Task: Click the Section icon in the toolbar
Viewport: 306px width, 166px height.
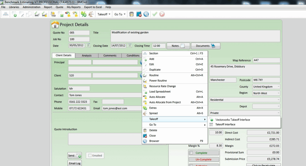Action: tap(5, 14)
